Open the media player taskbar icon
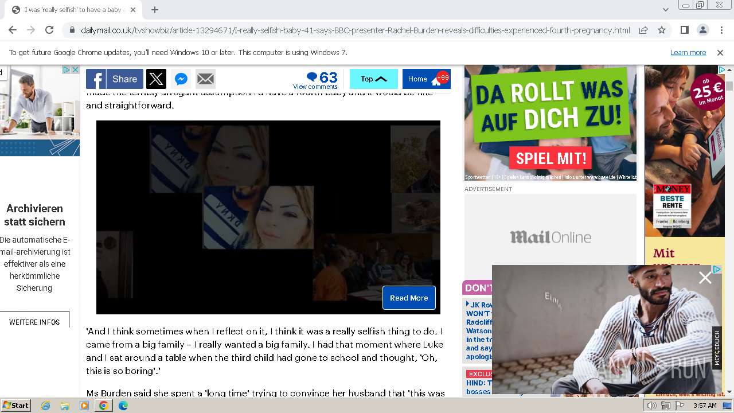Viewport: 734px width, 413px height. pyautogui.click(x=84, y=406)
